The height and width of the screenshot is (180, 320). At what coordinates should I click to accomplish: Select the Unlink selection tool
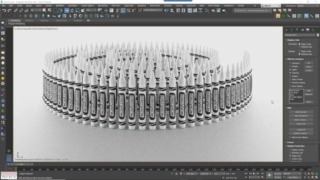(21, 10)
